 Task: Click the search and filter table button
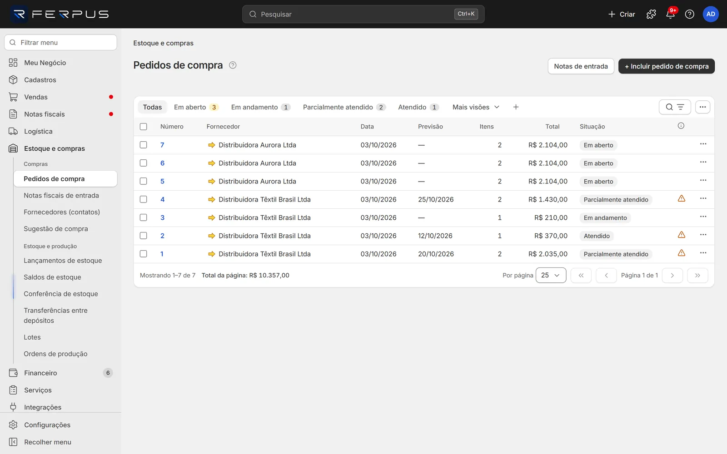click(675, 107)
